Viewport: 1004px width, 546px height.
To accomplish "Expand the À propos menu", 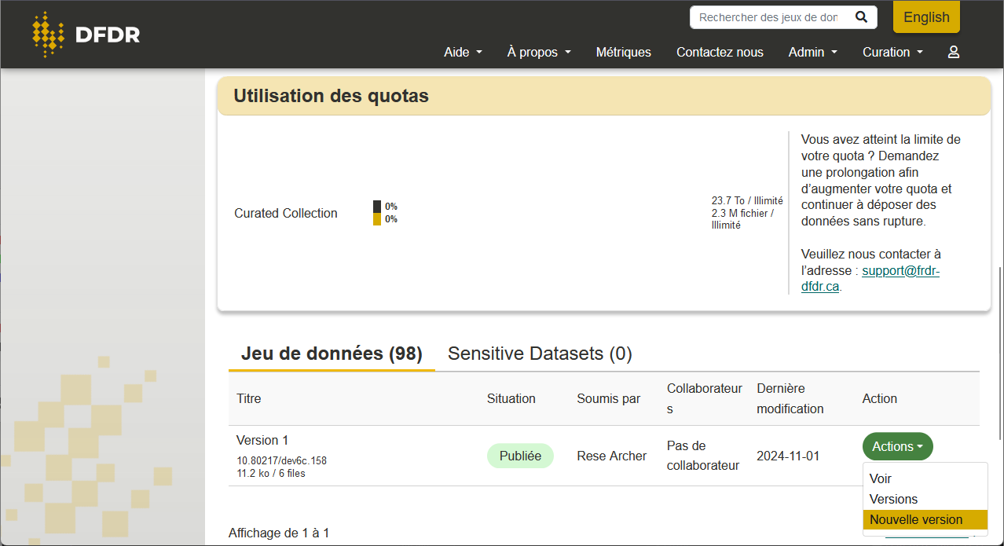I will click(x=539, y=52).
